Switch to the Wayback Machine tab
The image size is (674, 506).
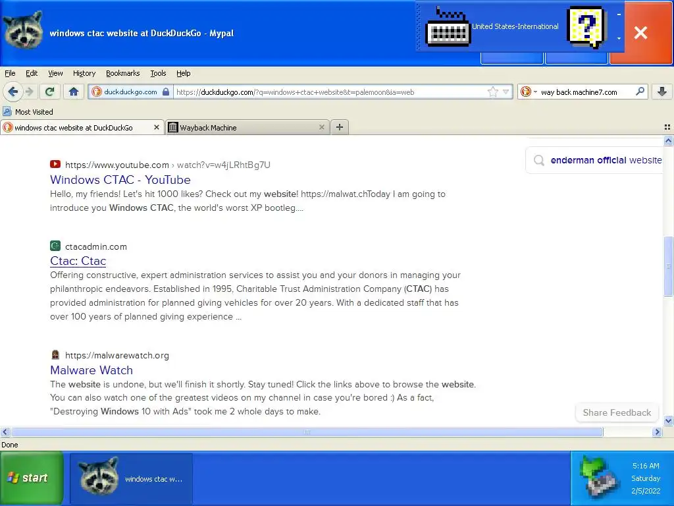(247, 127)
